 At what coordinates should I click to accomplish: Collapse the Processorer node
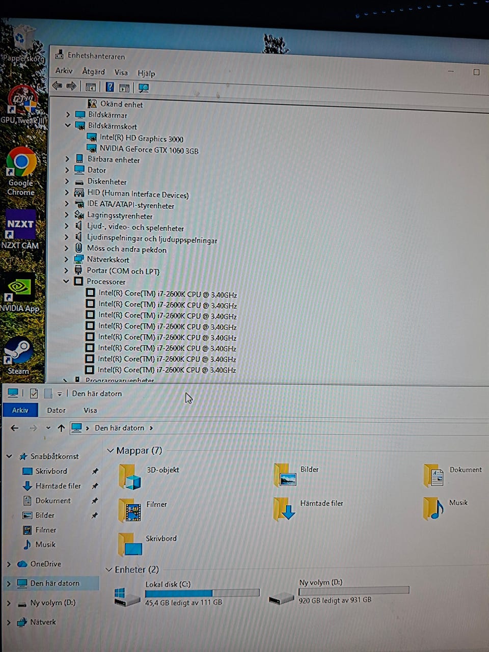point(66,281)
